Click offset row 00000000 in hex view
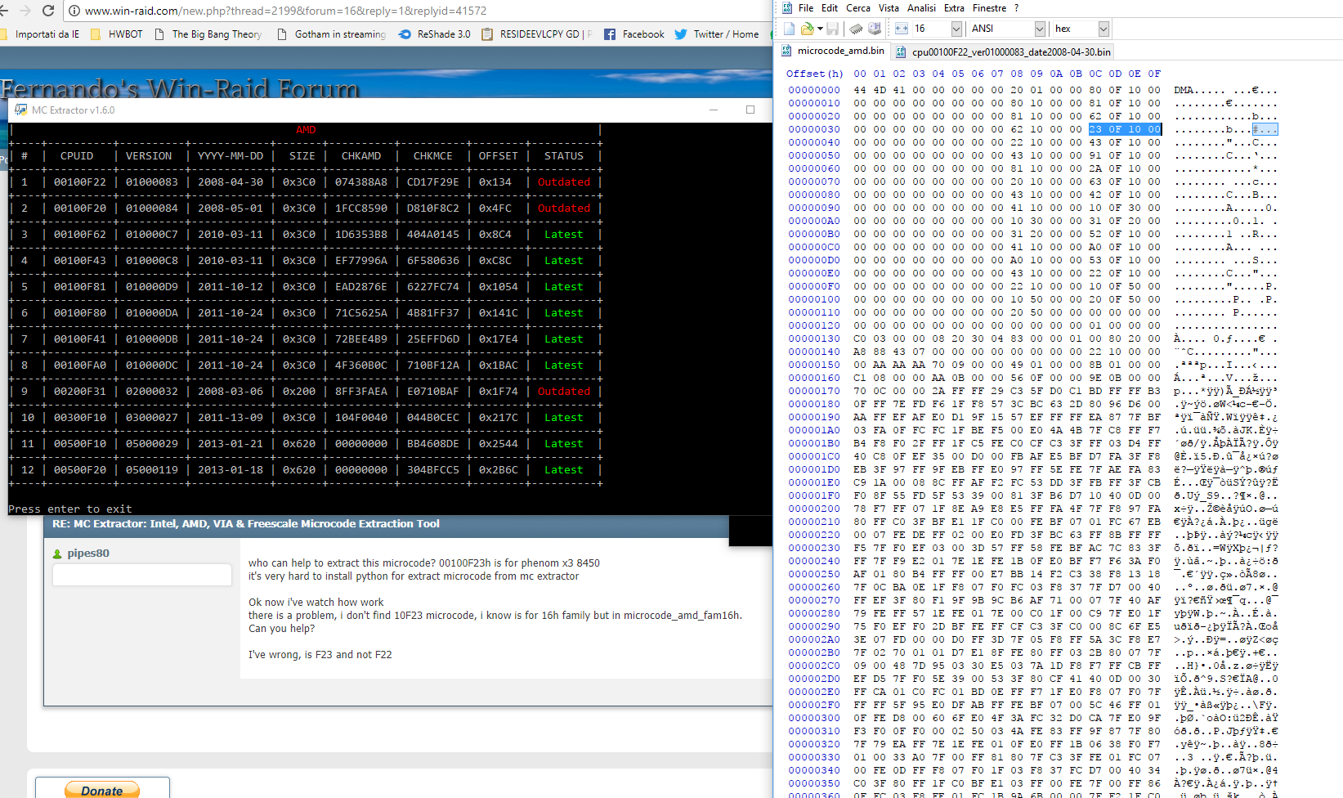 tap(814, 90)
